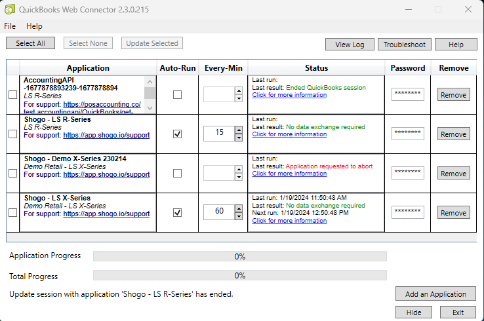
Task: Open the File menu
Action: [x=10, y=26]
